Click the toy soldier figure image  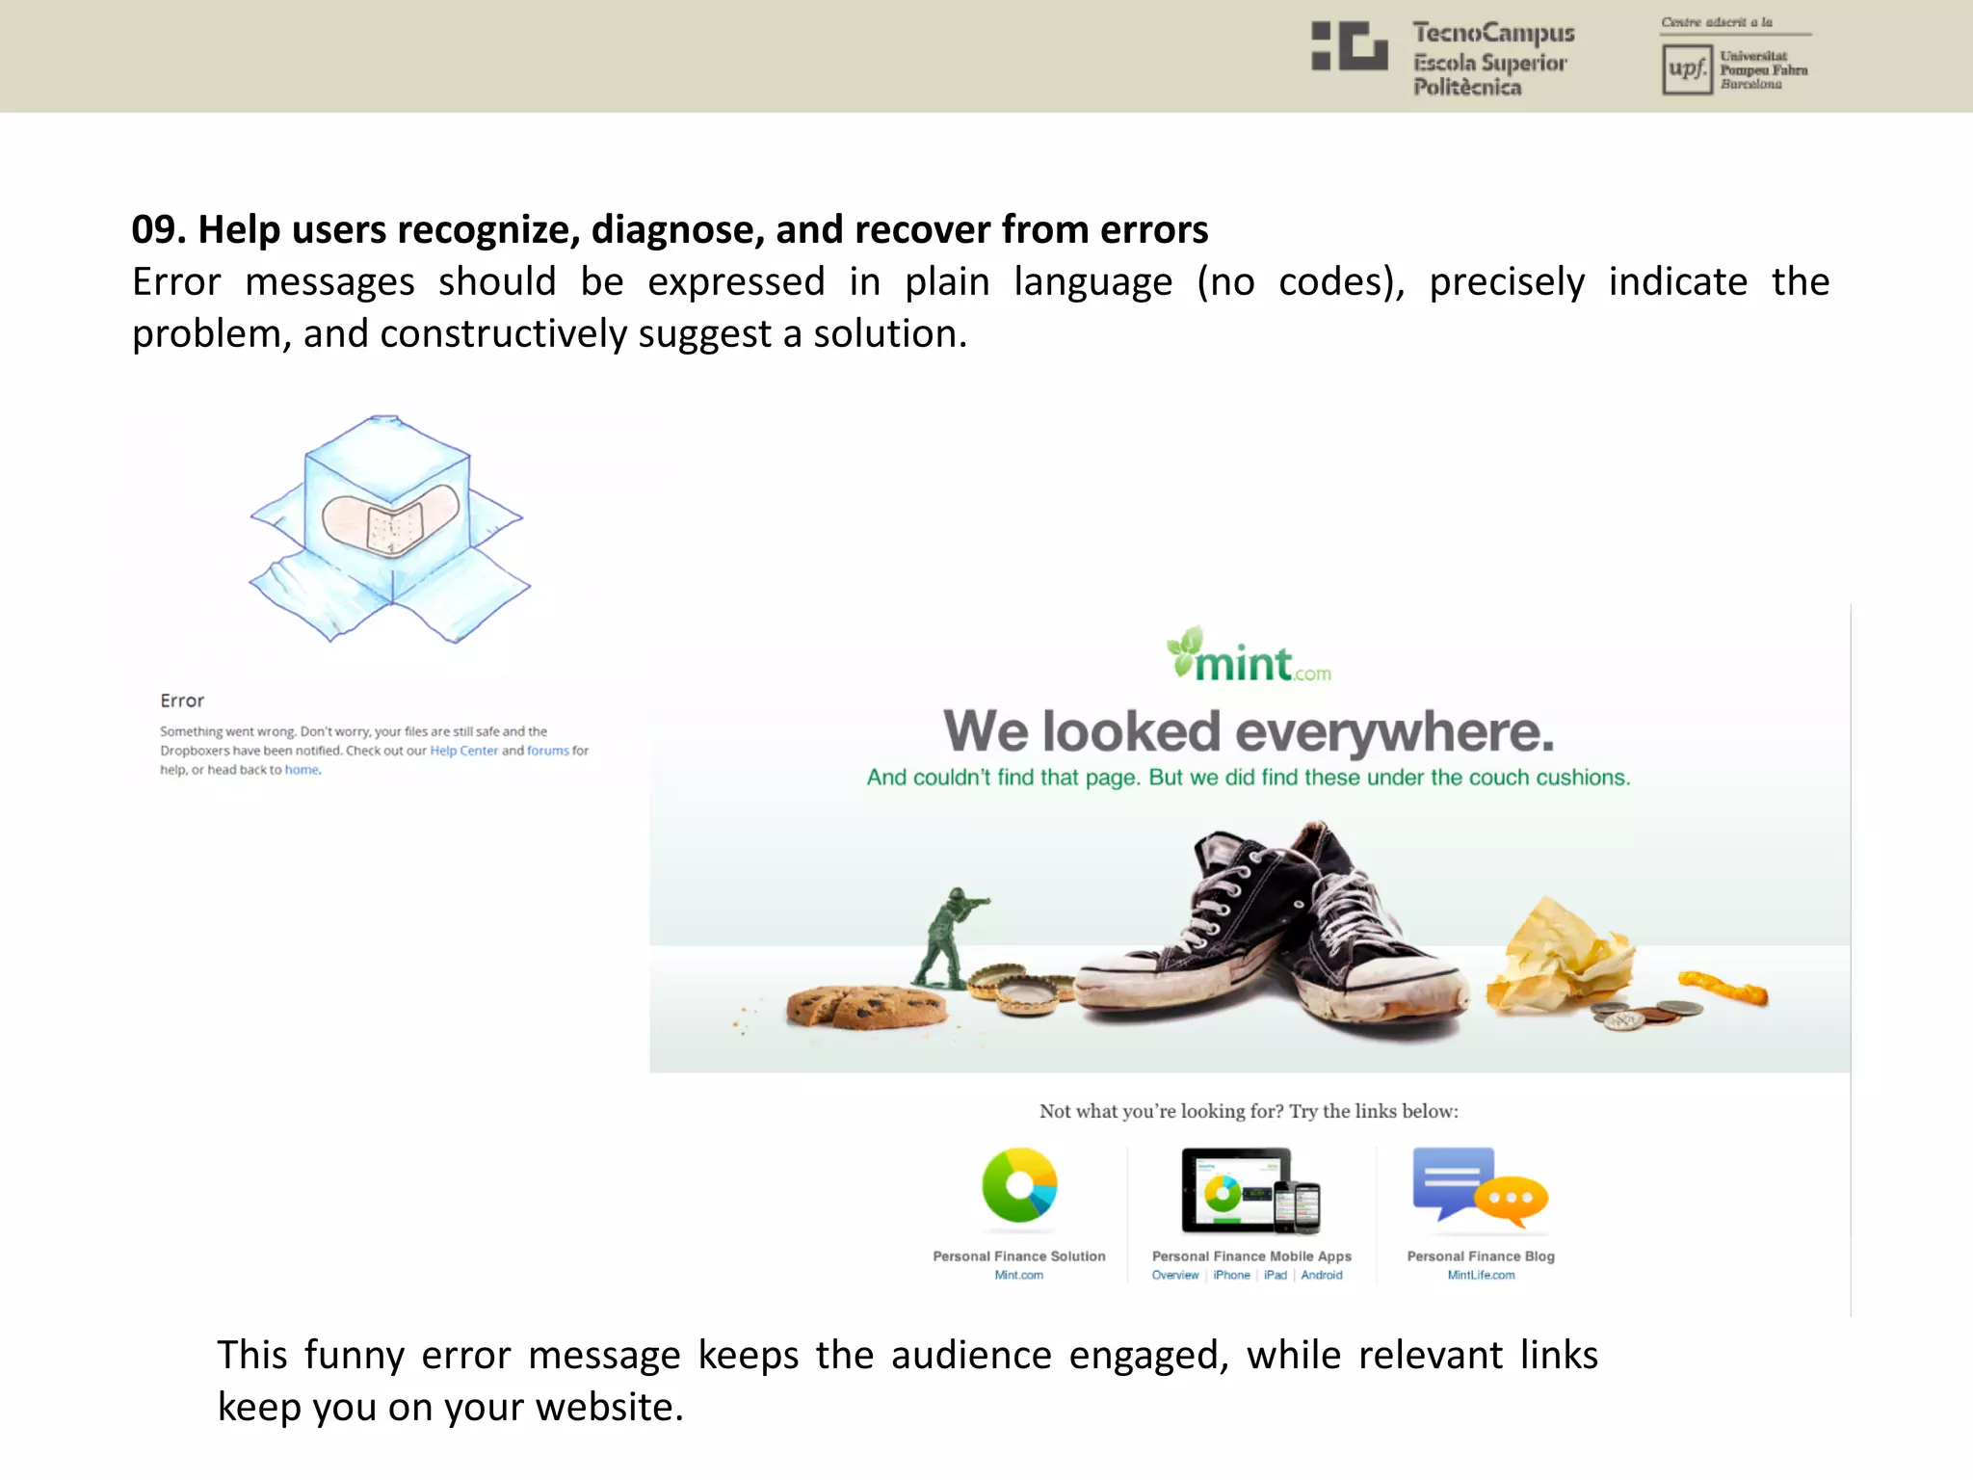click(952, 938)
